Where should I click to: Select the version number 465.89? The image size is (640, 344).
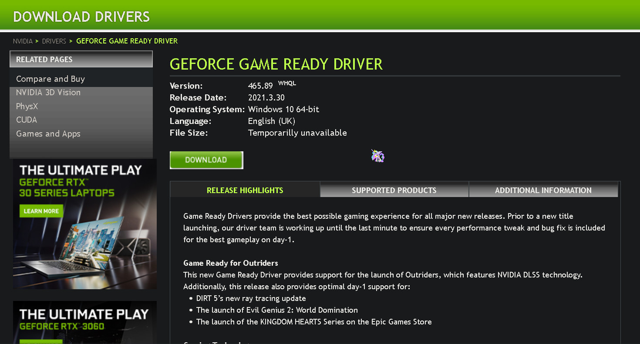tap(260, 86)
